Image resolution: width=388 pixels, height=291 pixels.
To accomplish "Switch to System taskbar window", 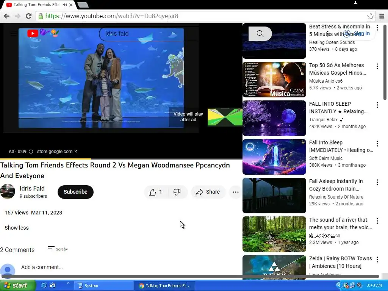I will coord(103,286).
